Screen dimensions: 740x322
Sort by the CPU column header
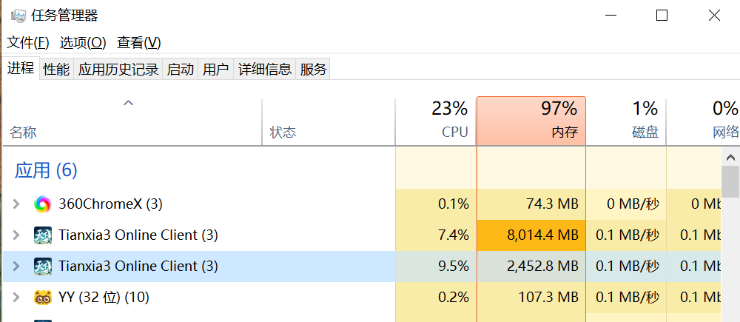point(436,121)
